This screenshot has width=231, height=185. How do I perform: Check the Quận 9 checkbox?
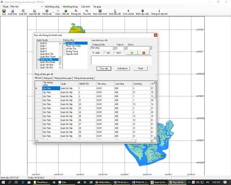38,51
